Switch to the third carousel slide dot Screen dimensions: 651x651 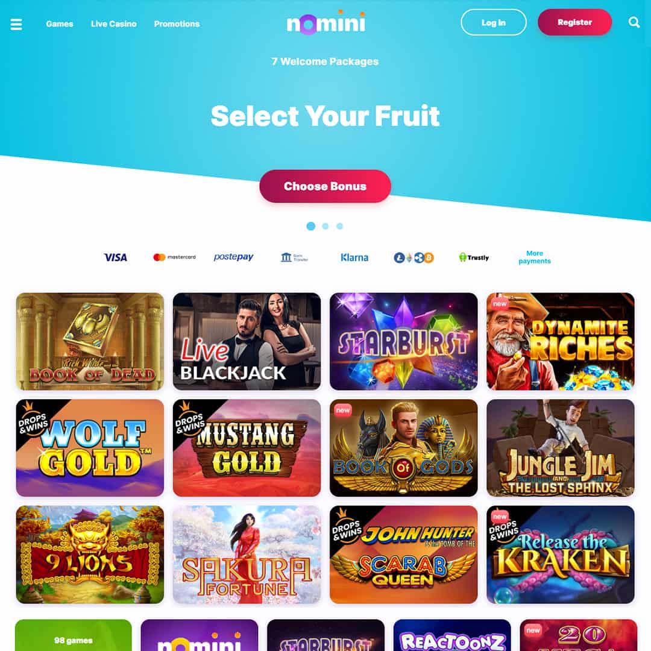(339, 226)
